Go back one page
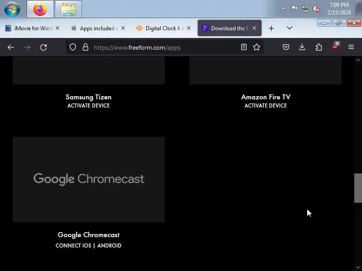Screen dimensions: 362x271 (x=11, y=47)
